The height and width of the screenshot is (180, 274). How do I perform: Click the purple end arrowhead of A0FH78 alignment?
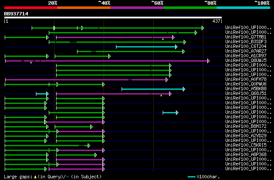(167, 80)
